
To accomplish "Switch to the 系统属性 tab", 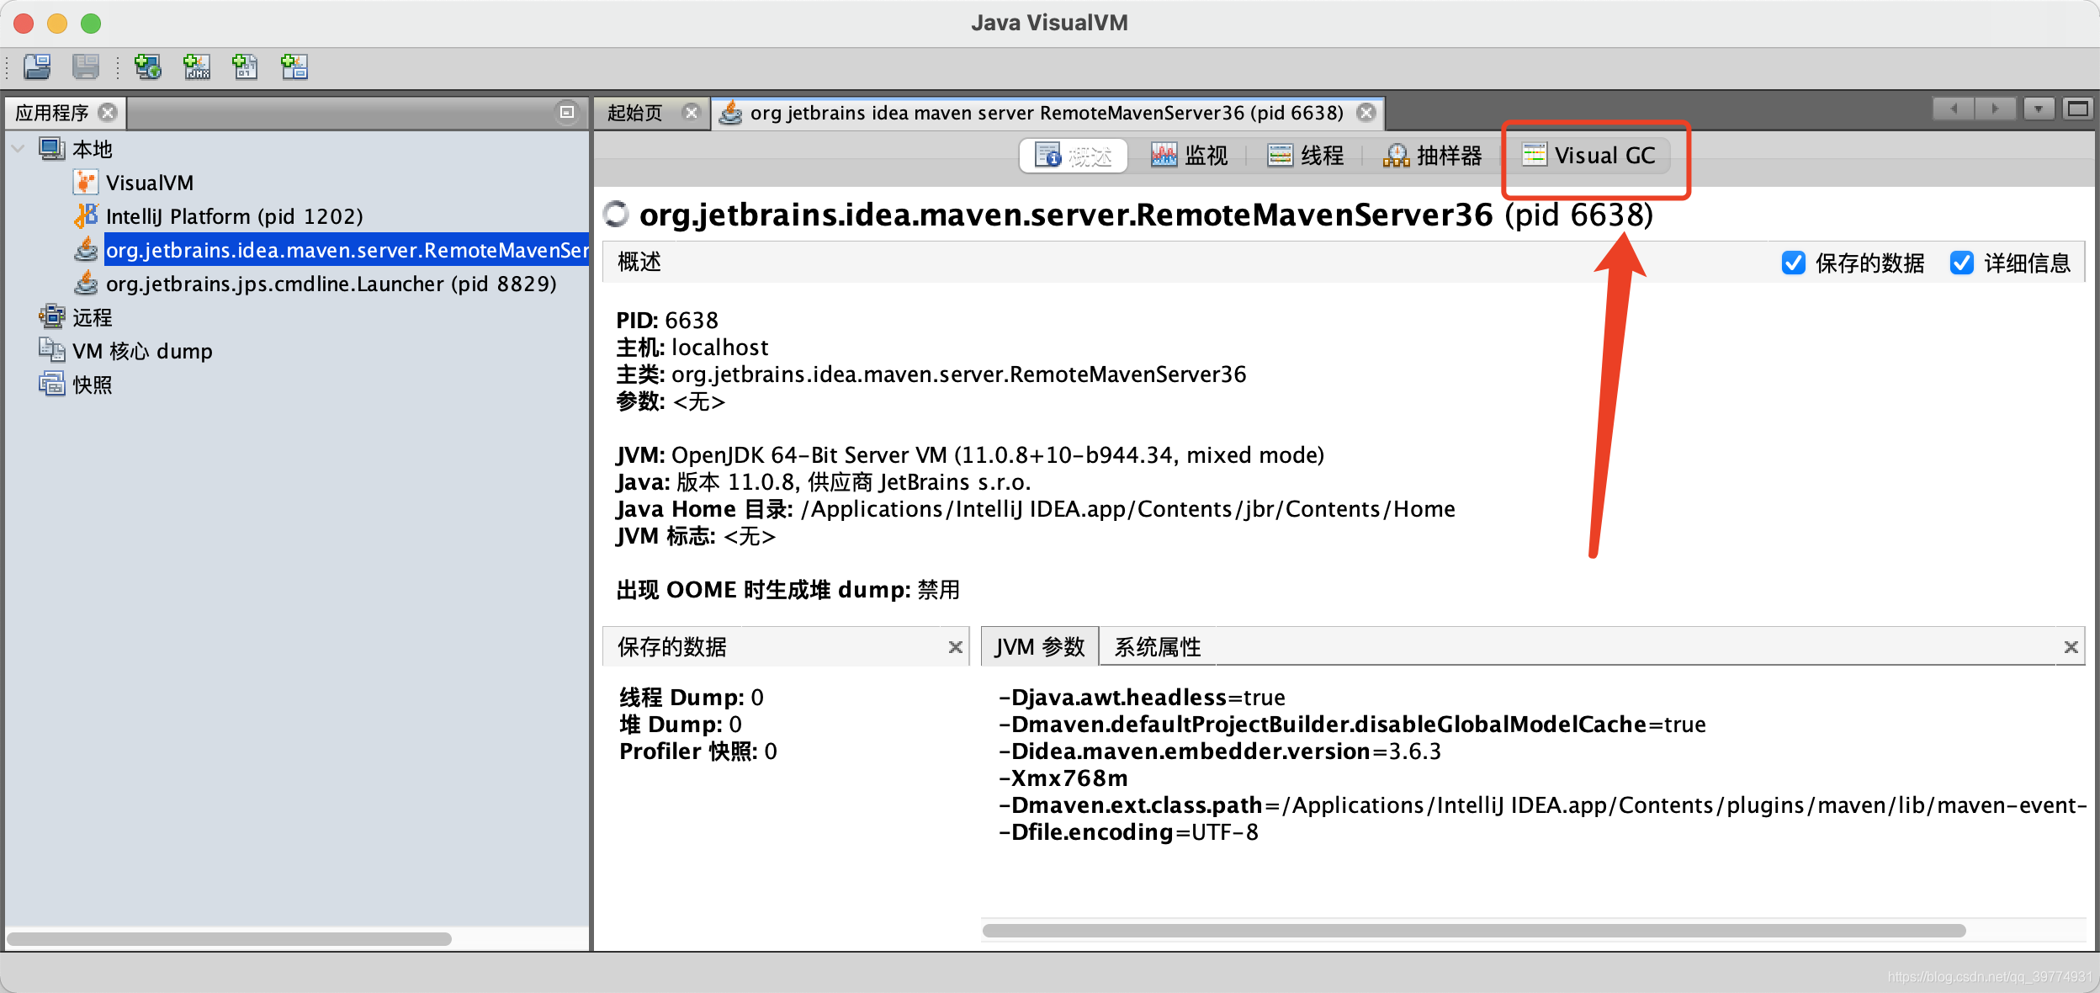I will [x=1157, y=646].
